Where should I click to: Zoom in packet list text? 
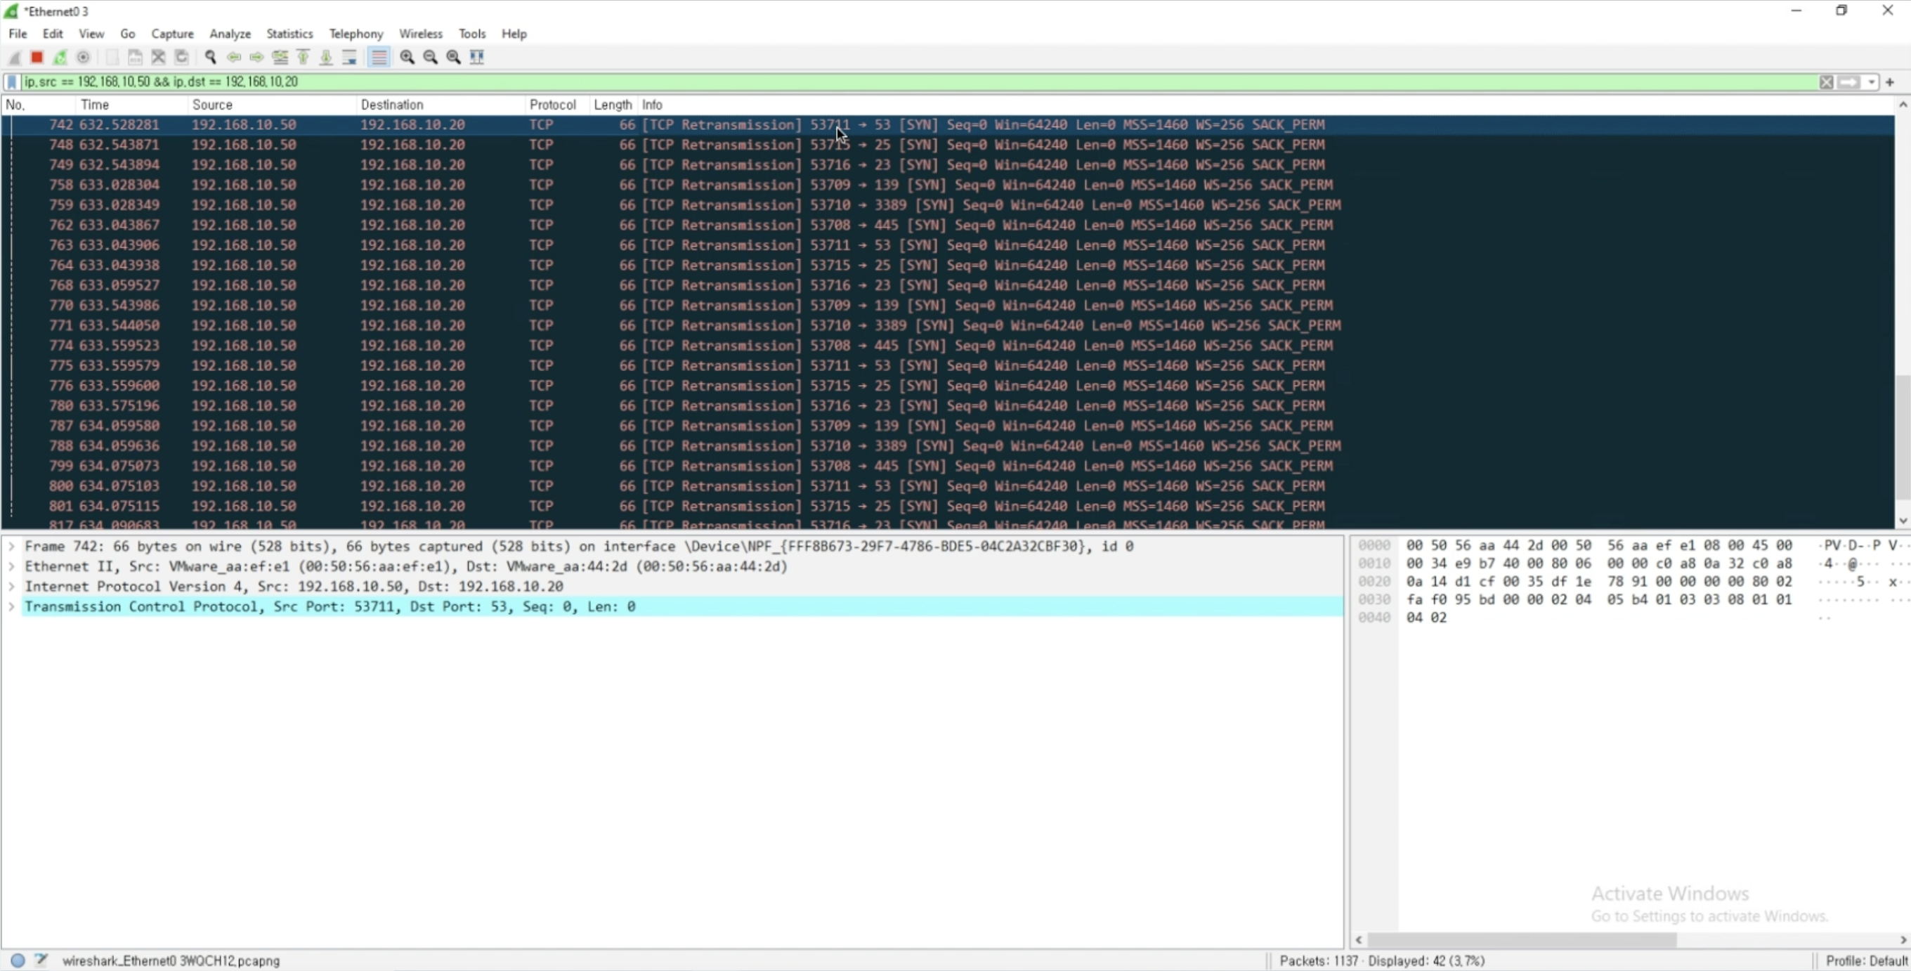tap(407, 57)
